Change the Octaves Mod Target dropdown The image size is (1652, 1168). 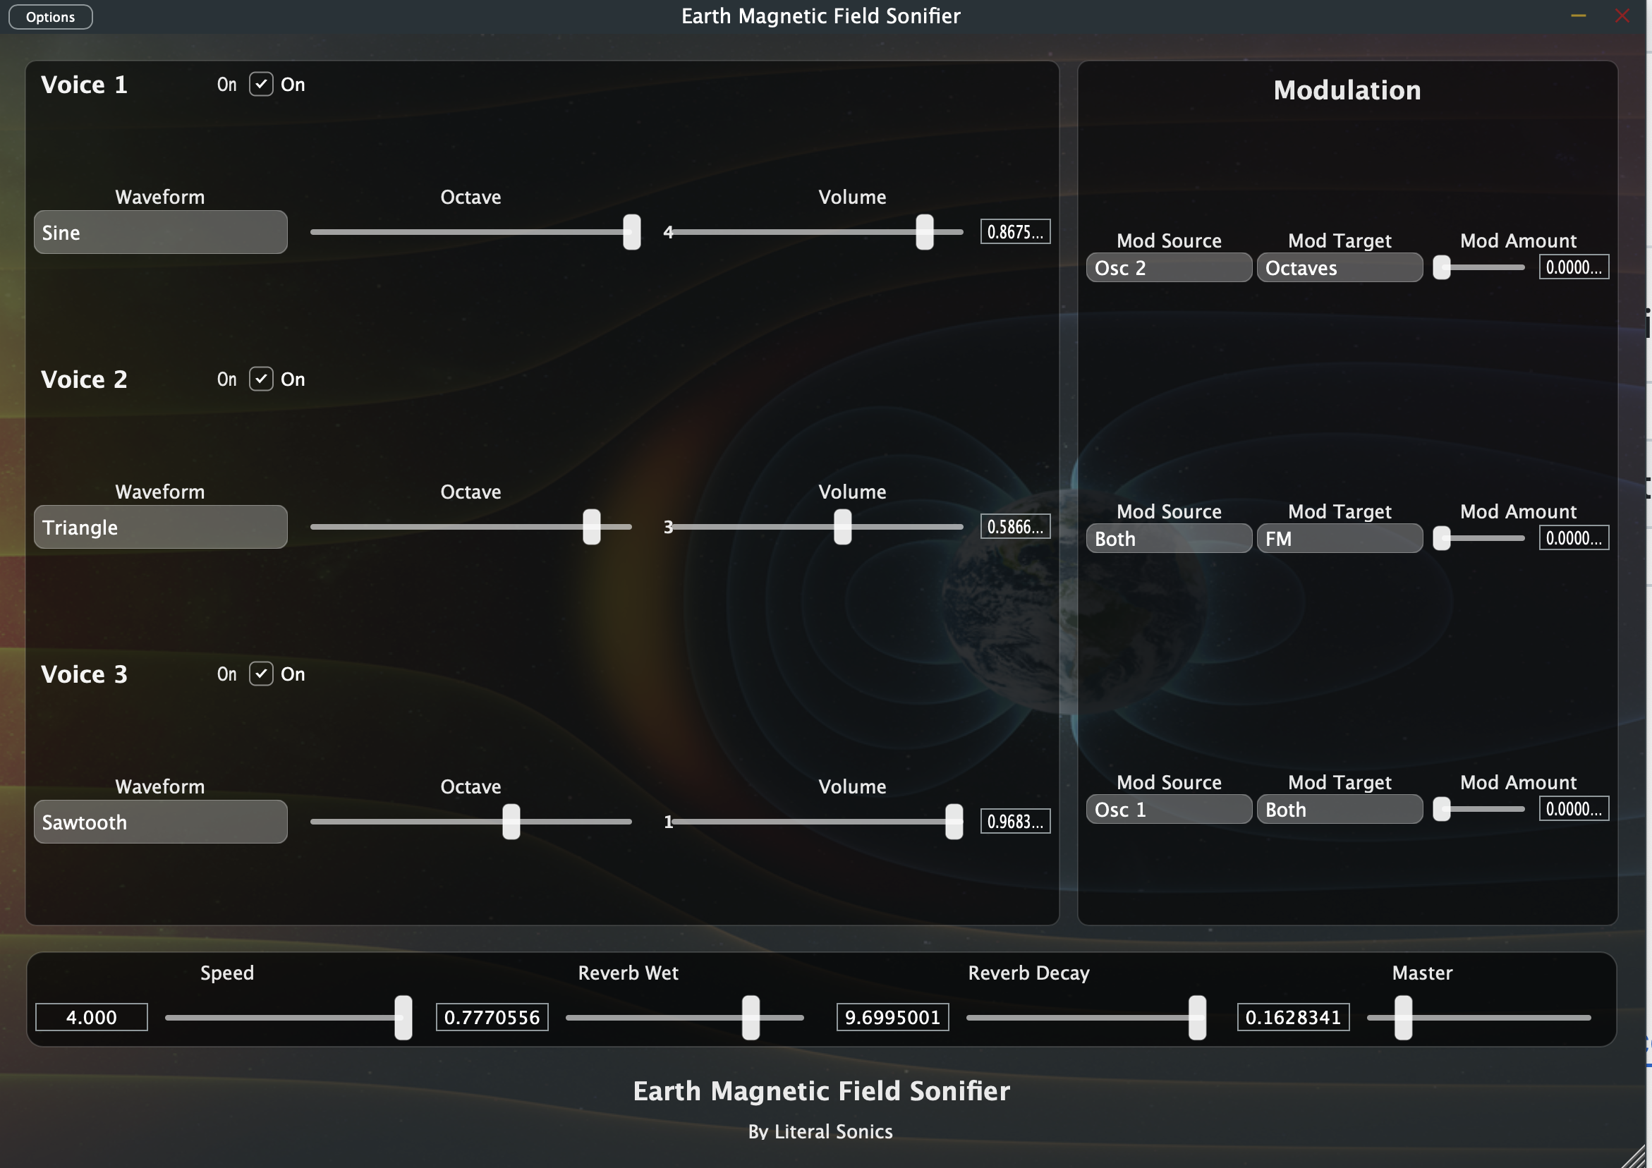pos(1339,267)
